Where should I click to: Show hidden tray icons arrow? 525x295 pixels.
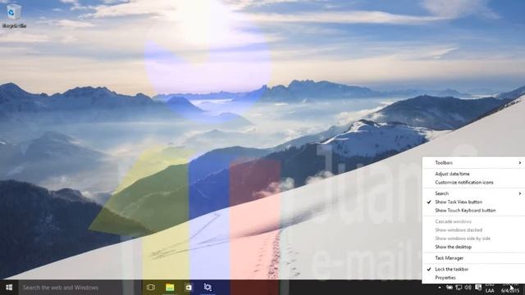coord(440,288)
